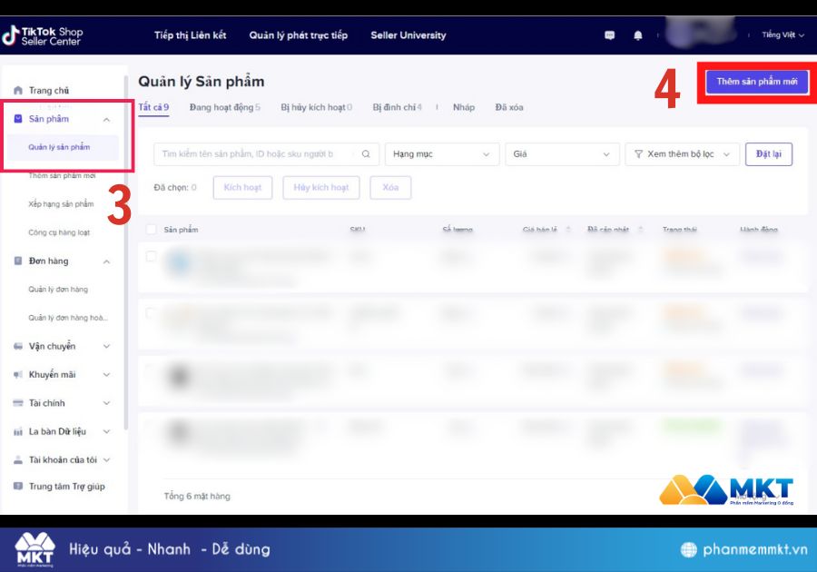
Task: Click the Xóa button
Action: coord(390,188)
